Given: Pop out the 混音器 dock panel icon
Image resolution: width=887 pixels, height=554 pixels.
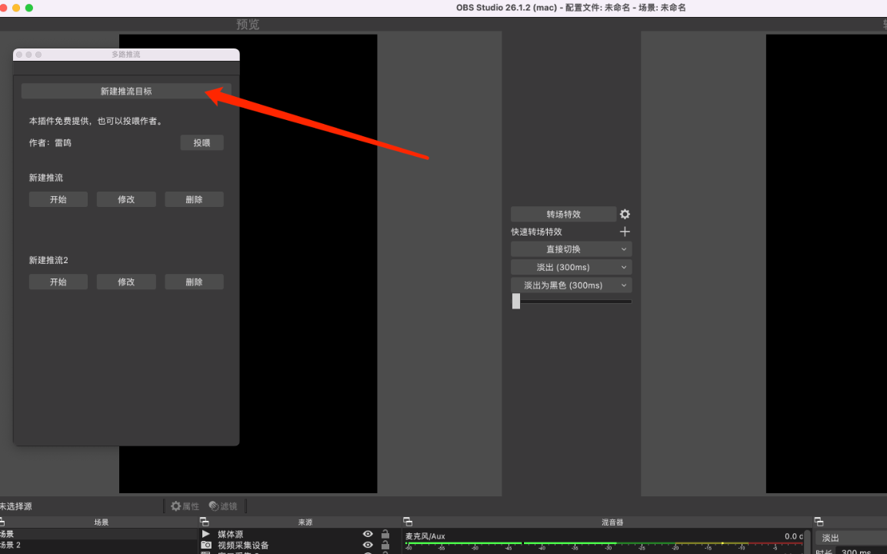Looking at the screenshot, I should pos(408,522).
